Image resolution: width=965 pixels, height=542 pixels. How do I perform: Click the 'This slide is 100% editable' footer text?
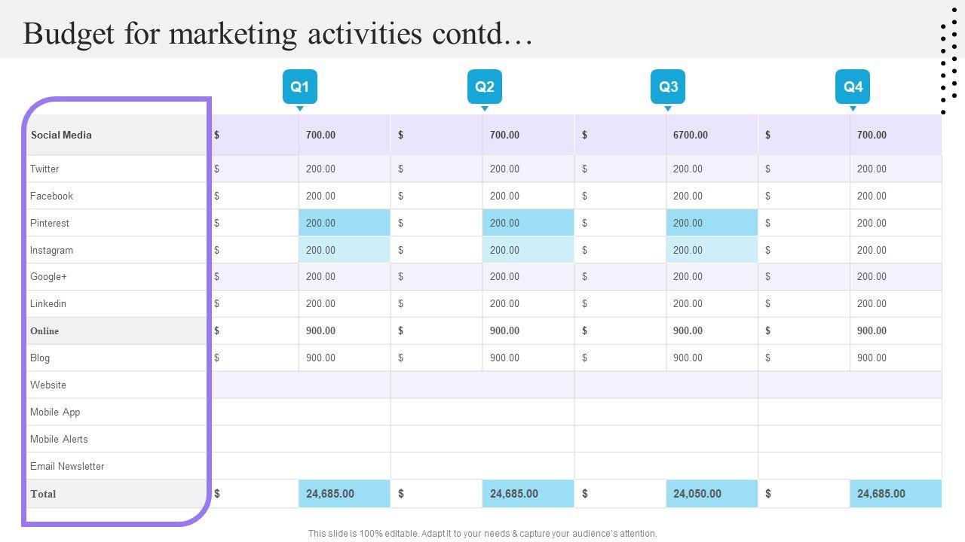(x=482, y=534)
